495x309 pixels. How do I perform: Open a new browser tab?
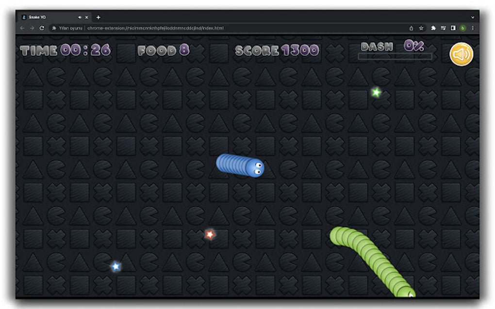pos(99,17)
